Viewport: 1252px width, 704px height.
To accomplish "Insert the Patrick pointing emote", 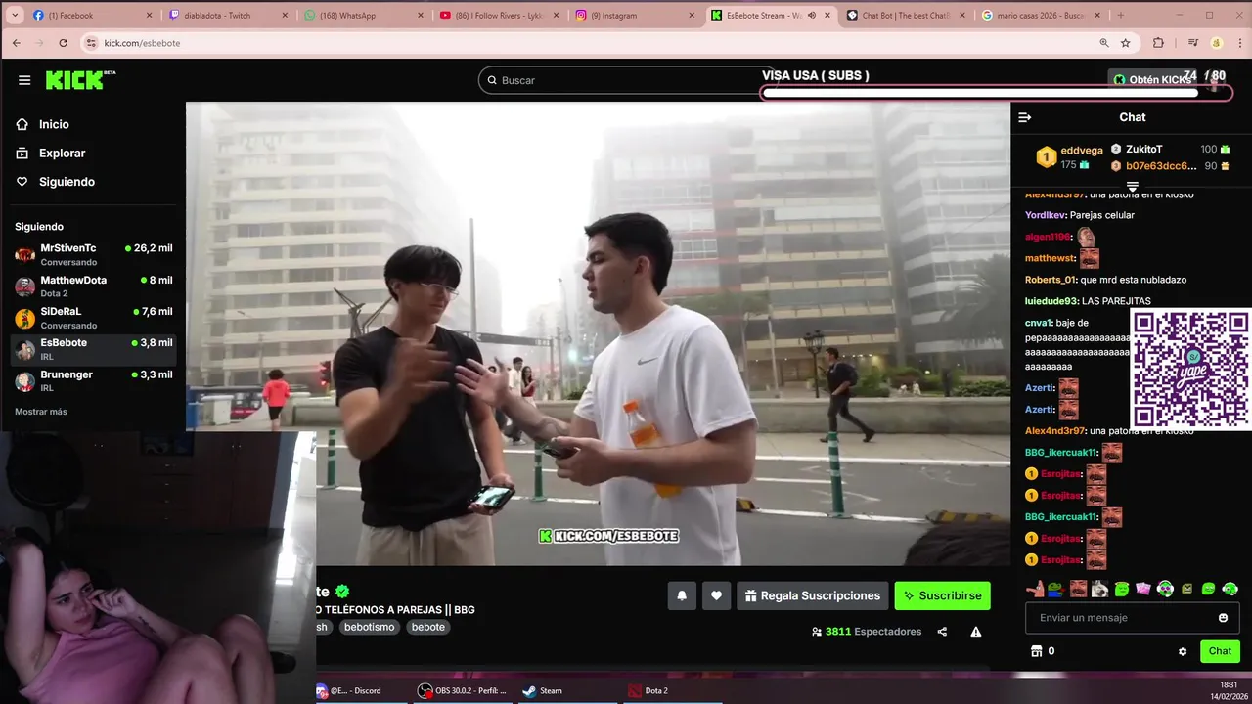I will tap(1035, 589).
